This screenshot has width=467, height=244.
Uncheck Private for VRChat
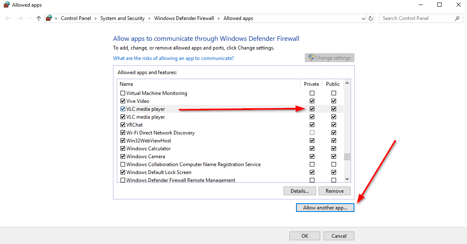click(x=312, y=124)
